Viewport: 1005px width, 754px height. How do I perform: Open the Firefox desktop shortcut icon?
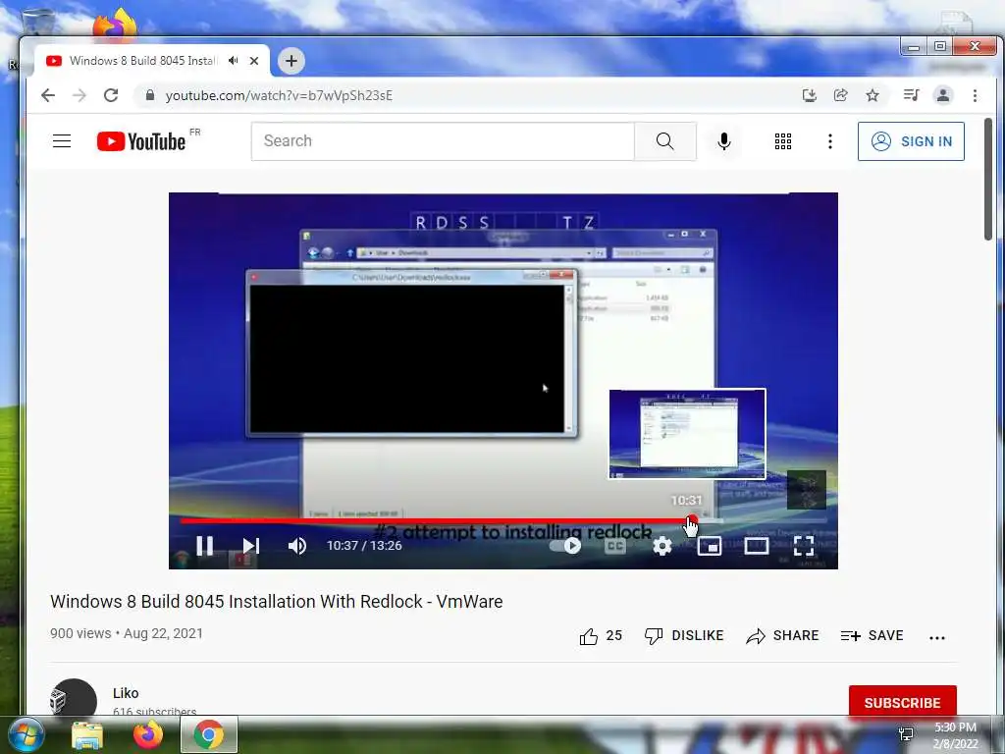coord(115,24)
